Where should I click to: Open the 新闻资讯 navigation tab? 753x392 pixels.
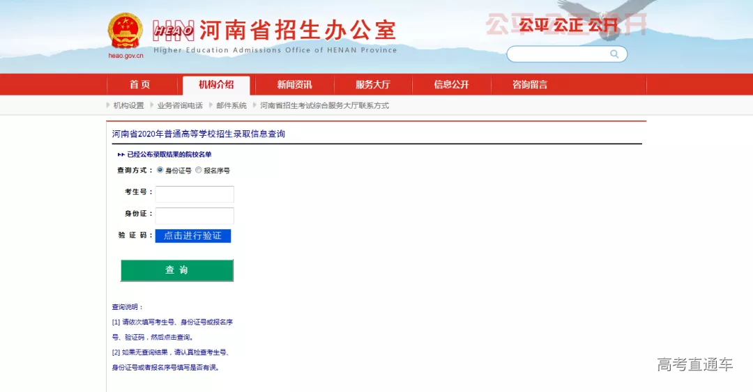(294, 85)
